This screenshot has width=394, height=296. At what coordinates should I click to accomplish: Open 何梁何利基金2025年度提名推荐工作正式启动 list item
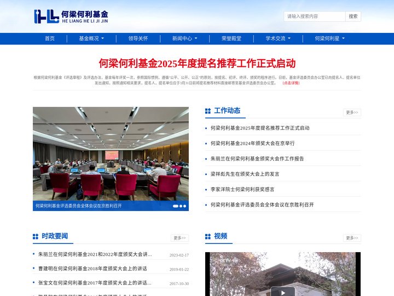point(260,128)
